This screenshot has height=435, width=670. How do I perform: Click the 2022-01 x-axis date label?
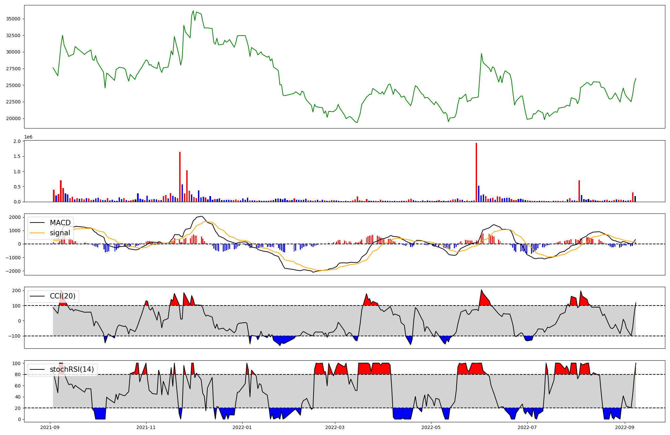click(x=242, y=427)
